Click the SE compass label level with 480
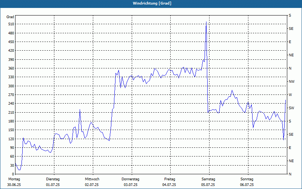The width and height of the screenshot is (302, 189). click(x=291, y=29)
